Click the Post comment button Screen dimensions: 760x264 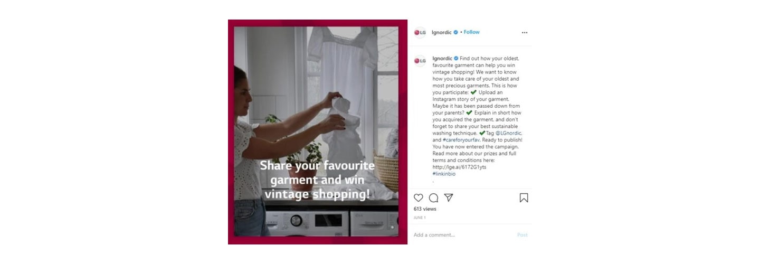[x=522, y=235]
